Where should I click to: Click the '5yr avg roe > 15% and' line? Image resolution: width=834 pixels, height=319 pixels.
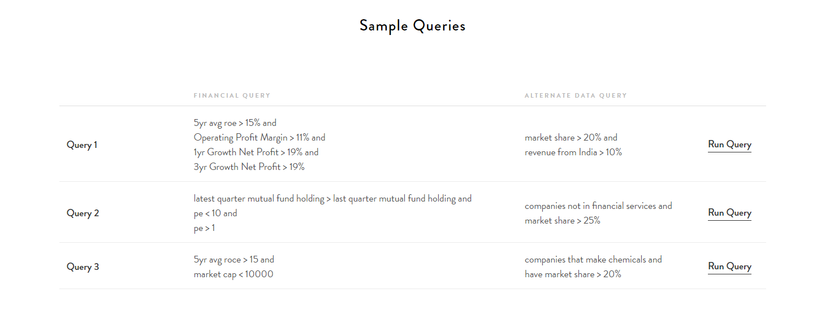[235, 123]
